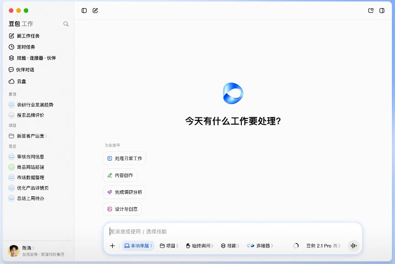395x264 pixels.
Task: Click the 豆包 工作 title
Action: pos(20,24)
